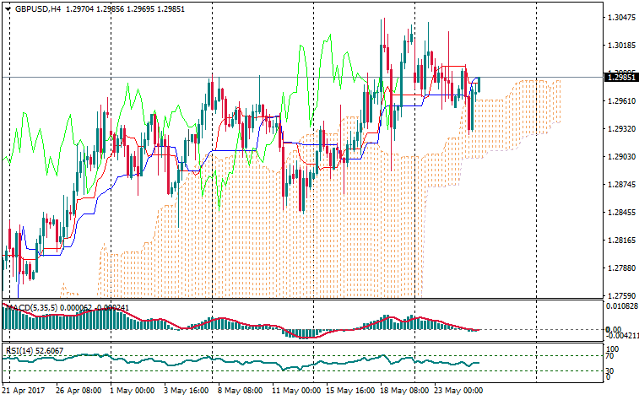Click the 21 Apr 2017 date label
639x400 pixels.
click(x=24, y=392)
